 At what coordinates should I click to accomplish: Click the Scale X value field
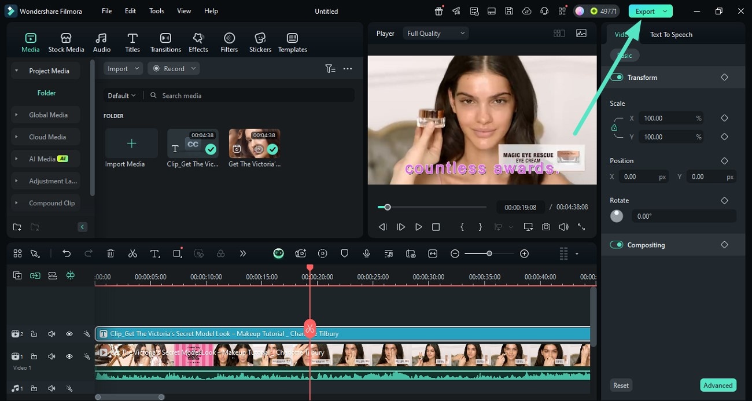click(x=672, y=118)
